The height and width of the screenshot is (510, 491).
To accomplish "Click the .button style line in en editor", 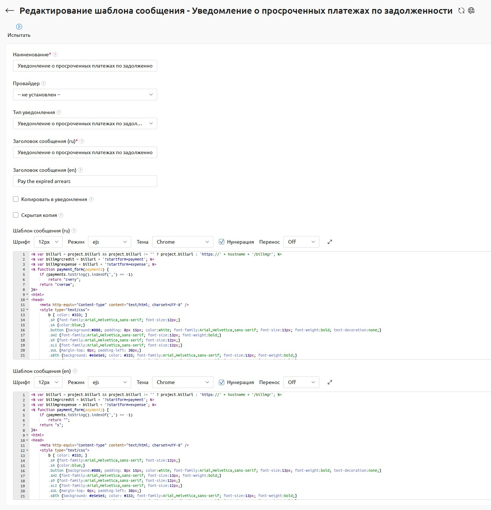I will pyautogui.click(x=215, y=470).
